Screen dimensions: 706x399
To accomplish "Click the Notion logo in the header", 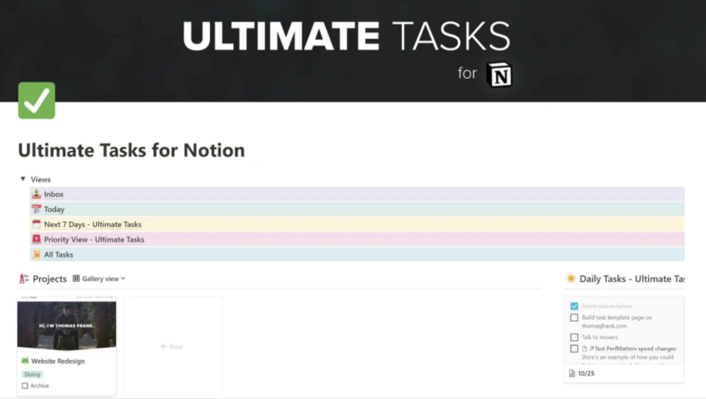I will [500, 73].
